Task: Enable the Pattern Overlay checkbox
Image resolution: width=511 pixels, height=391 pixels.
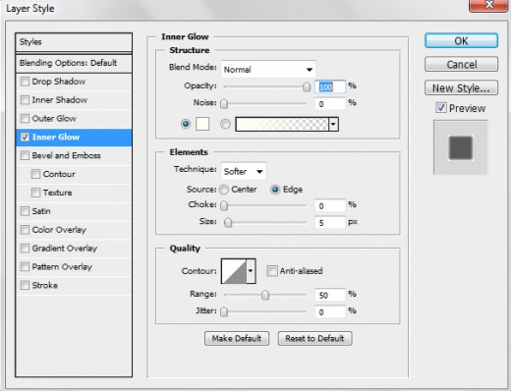Action: tap(25, 266)
